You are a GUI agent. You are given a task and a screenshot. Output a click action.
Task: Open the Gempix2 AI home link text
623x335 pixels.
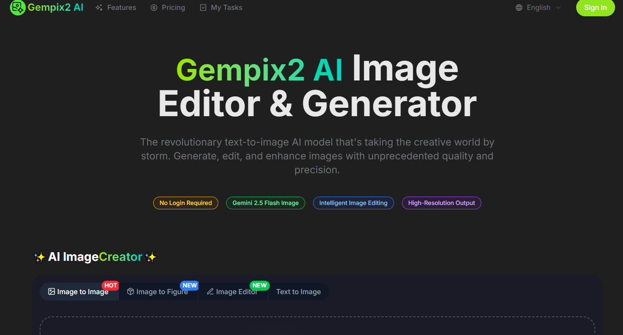point(56,8)
